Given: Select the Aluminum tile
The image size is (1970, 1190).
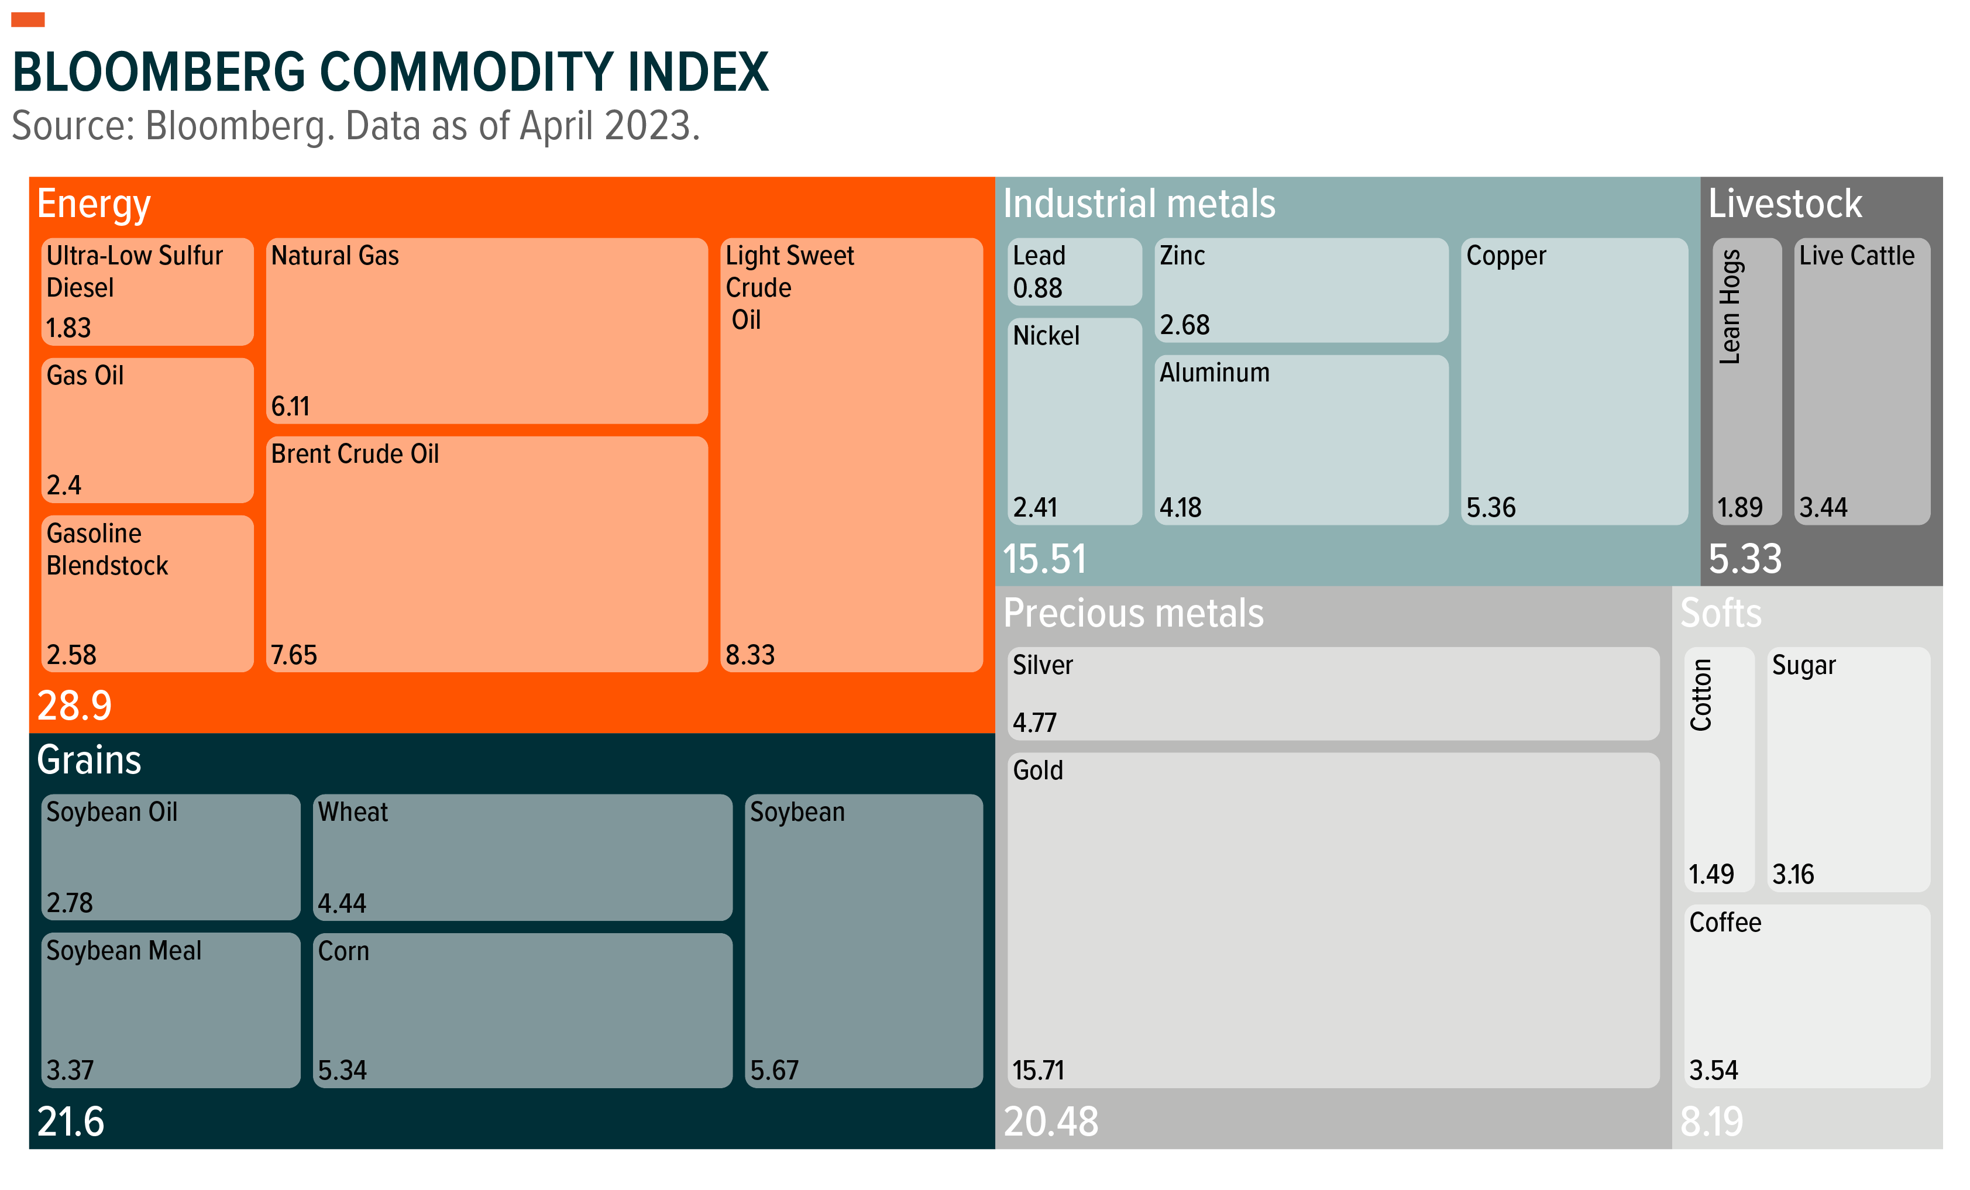Looking at the screenshot, I should pos(1302,440).
